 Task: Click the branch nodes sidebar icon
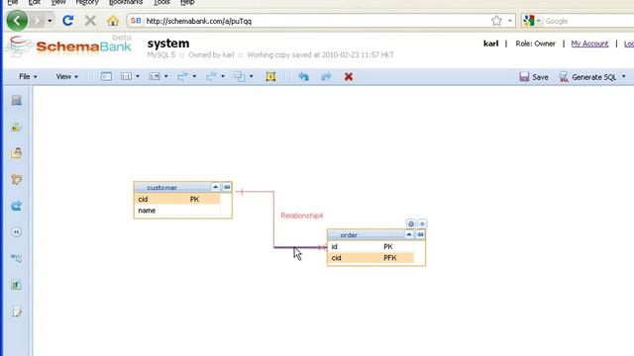pos(17,258)
